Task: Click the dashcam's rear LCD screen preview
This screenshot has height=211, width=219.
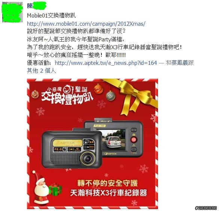Action: coord(113,140)
